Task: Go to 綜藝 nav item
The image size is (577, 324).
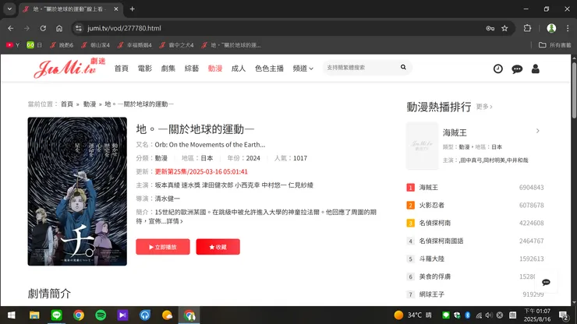Action: click(192, 69)
